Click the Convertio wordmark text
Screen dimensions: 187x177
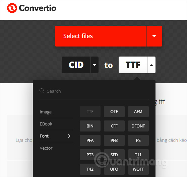tap(38, 8)
